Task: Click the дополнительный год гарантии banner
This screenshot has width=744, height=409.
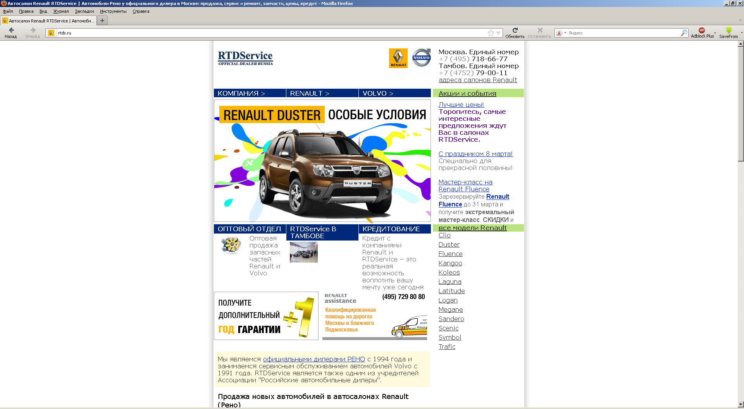Action: [x=266, y=316]
